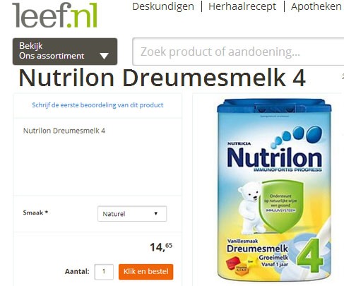This screenshot has width=344, height=286.
Task: Open the Smaak dropdown showing Naturel
Action: (132, 214)
